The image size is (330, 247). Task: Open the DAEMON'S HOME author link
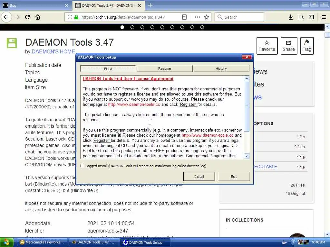53,52
